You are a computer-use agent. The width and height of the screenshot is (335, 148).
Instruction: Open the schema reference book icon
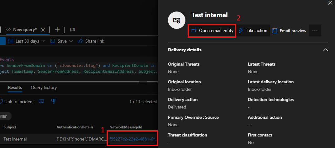pyautogui.click(x=73, y=30)
